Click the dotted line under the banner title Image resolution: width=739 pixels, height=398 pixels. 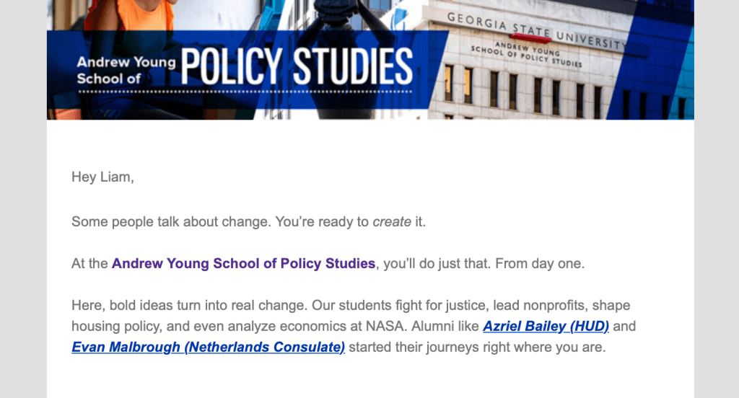click(x=244, y=92)
